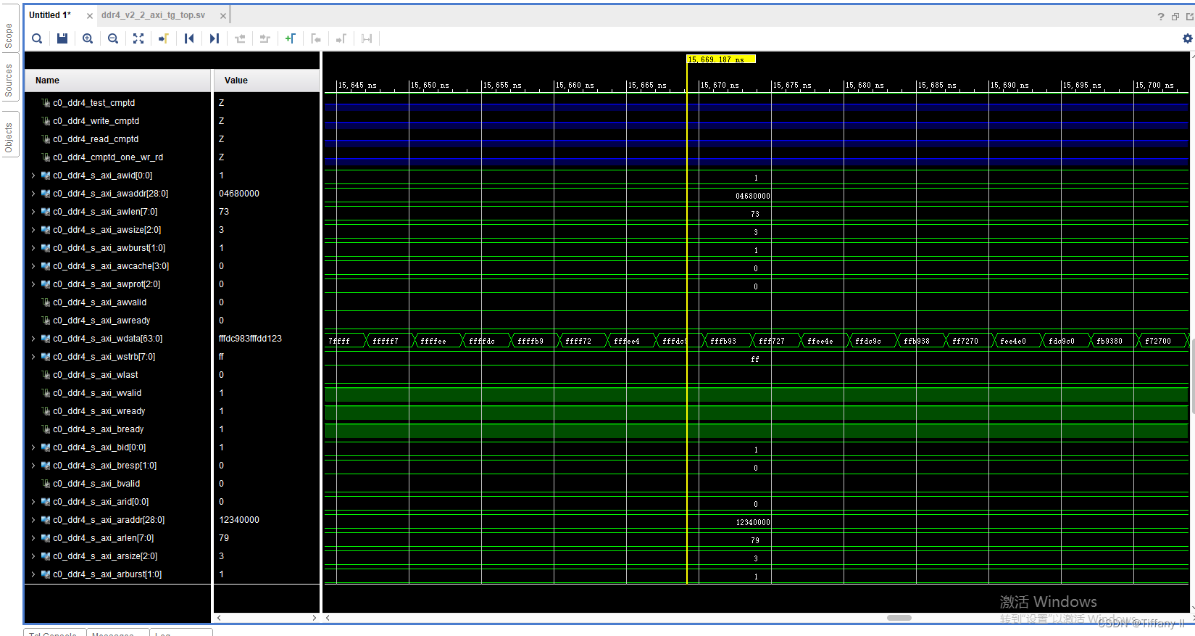Select signal c0_ddr4_cmptd_one_wr_rd
Image resolution: width=1195 pixels, height=636 pixels.
point(108,157)
